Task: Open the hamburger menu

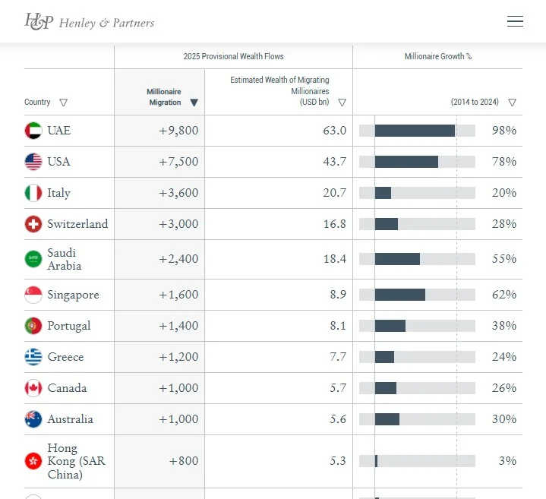Action: pyautogui.click(x=515, y=22)
